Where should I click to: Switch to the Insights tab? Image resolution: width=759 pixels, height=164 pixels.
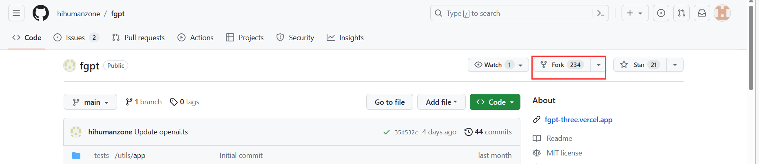click(345, 38)
